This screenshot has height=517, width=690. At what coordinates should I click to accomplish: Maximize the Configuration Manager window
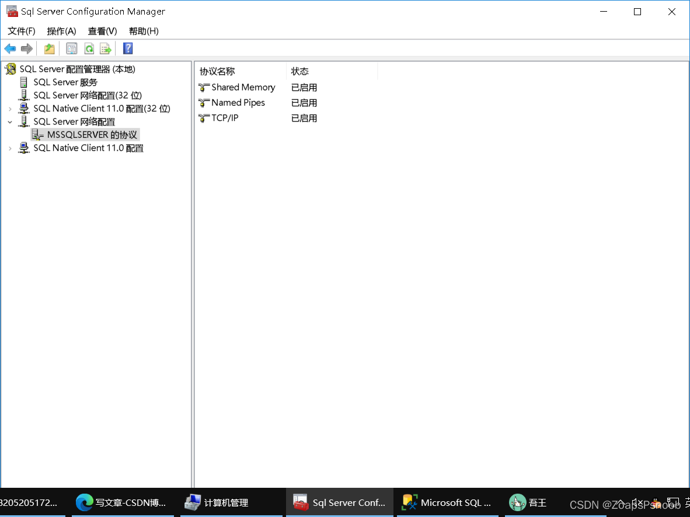(x=637, y=12)
